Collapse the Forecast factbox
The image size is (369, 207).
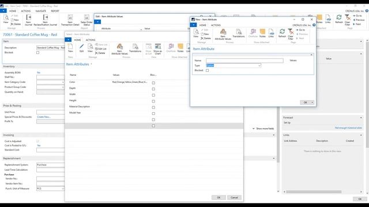361,117
